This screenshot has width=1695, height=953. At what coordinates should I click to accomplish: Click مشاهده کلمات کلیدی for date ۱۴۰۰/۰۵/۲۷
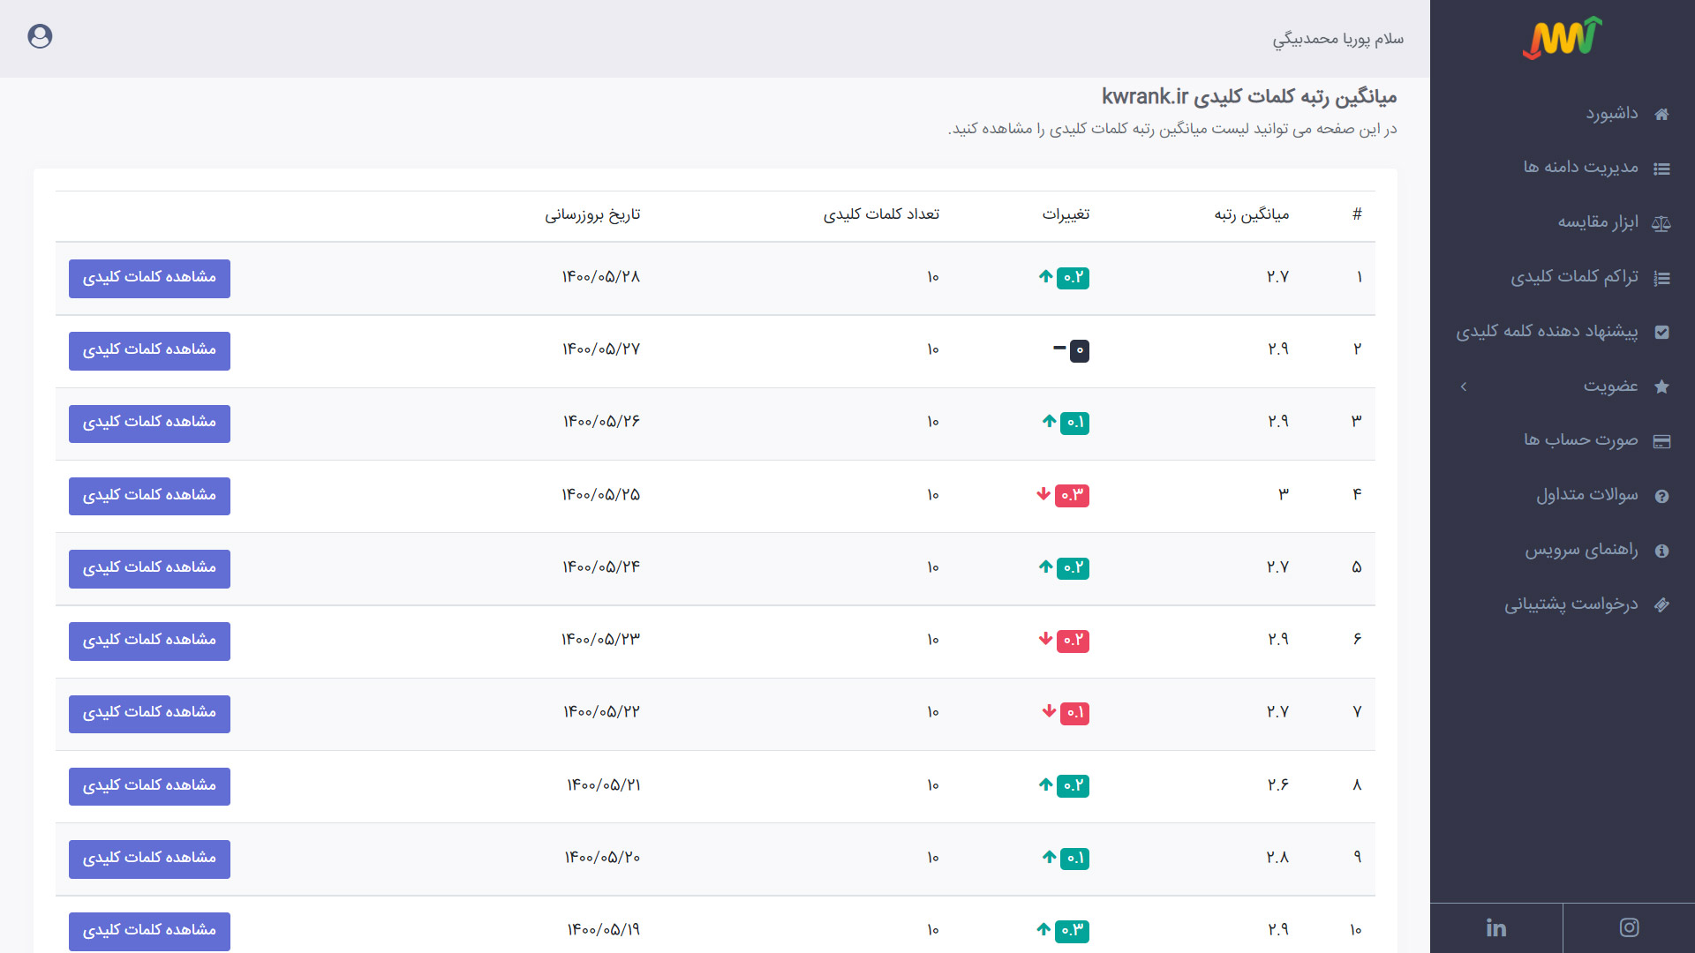click(x=149, y=350)
